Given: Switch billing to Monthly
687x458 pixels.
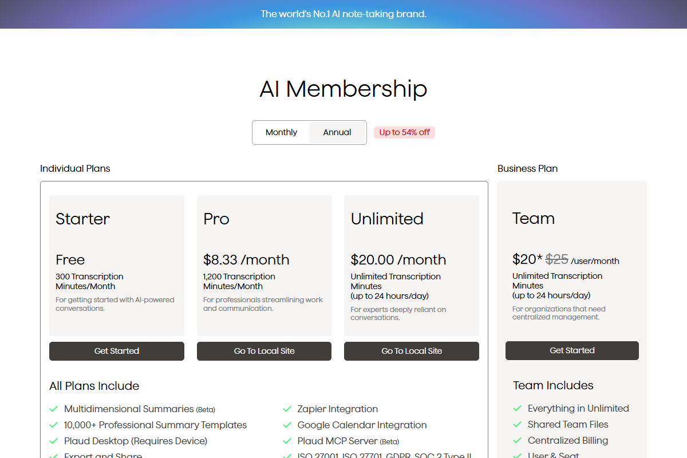Looking at the screenshot, I should [x=281, y=132].
